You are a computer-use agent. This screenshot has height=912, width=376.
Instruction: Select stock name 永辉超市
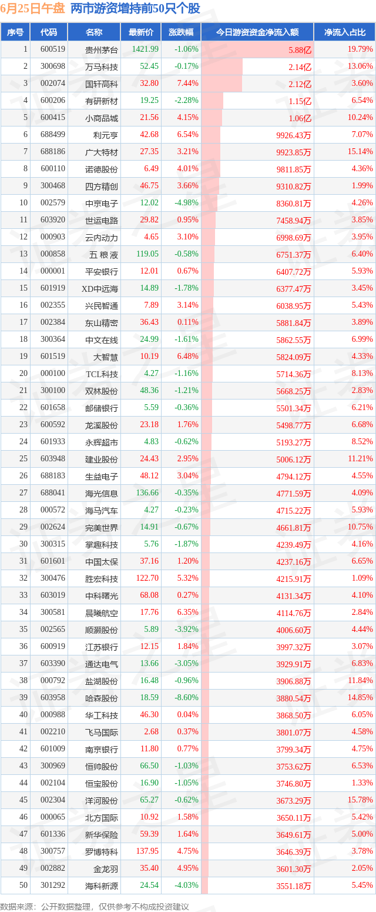[102, 442]
